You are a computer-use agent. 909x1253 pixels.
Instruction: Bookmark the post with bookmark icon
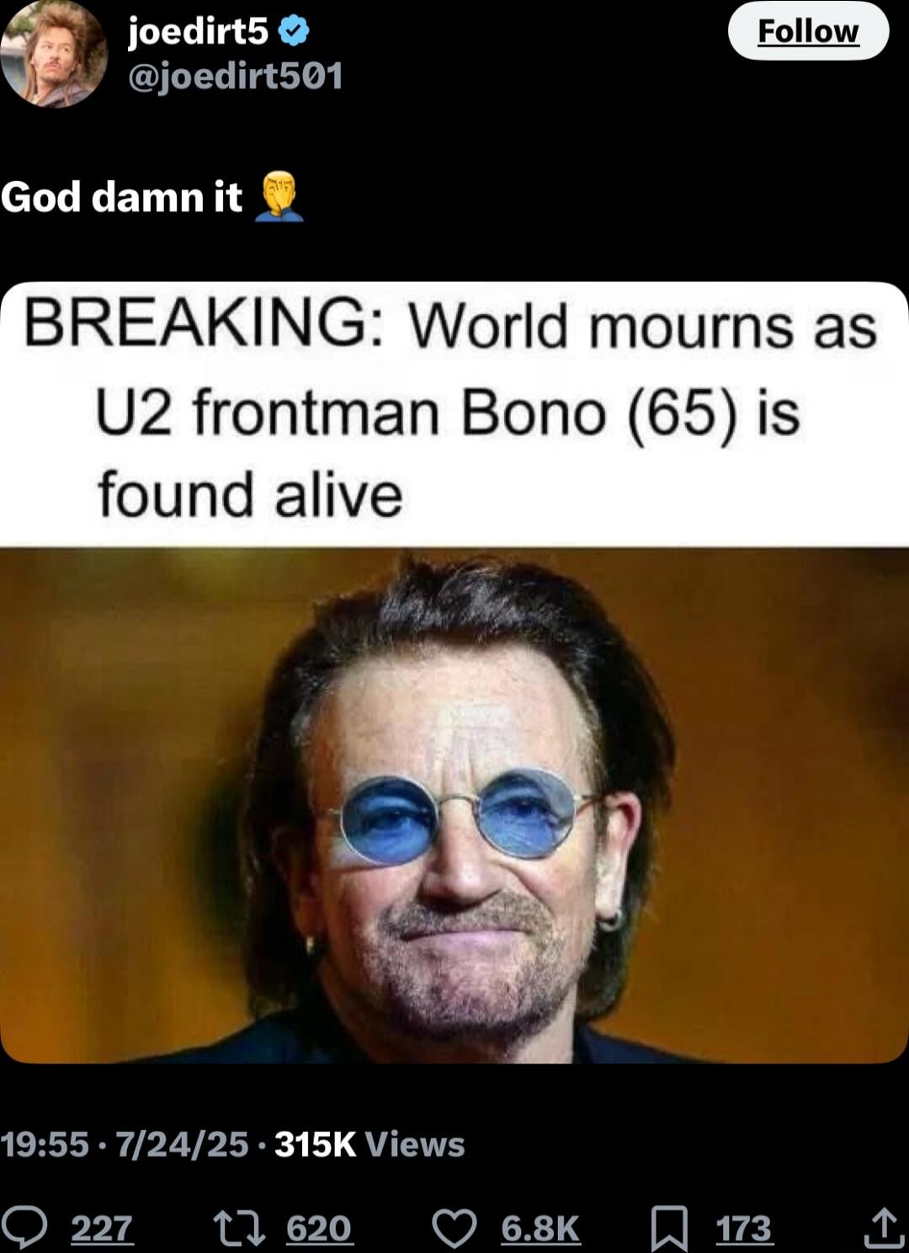(670, 1229)
